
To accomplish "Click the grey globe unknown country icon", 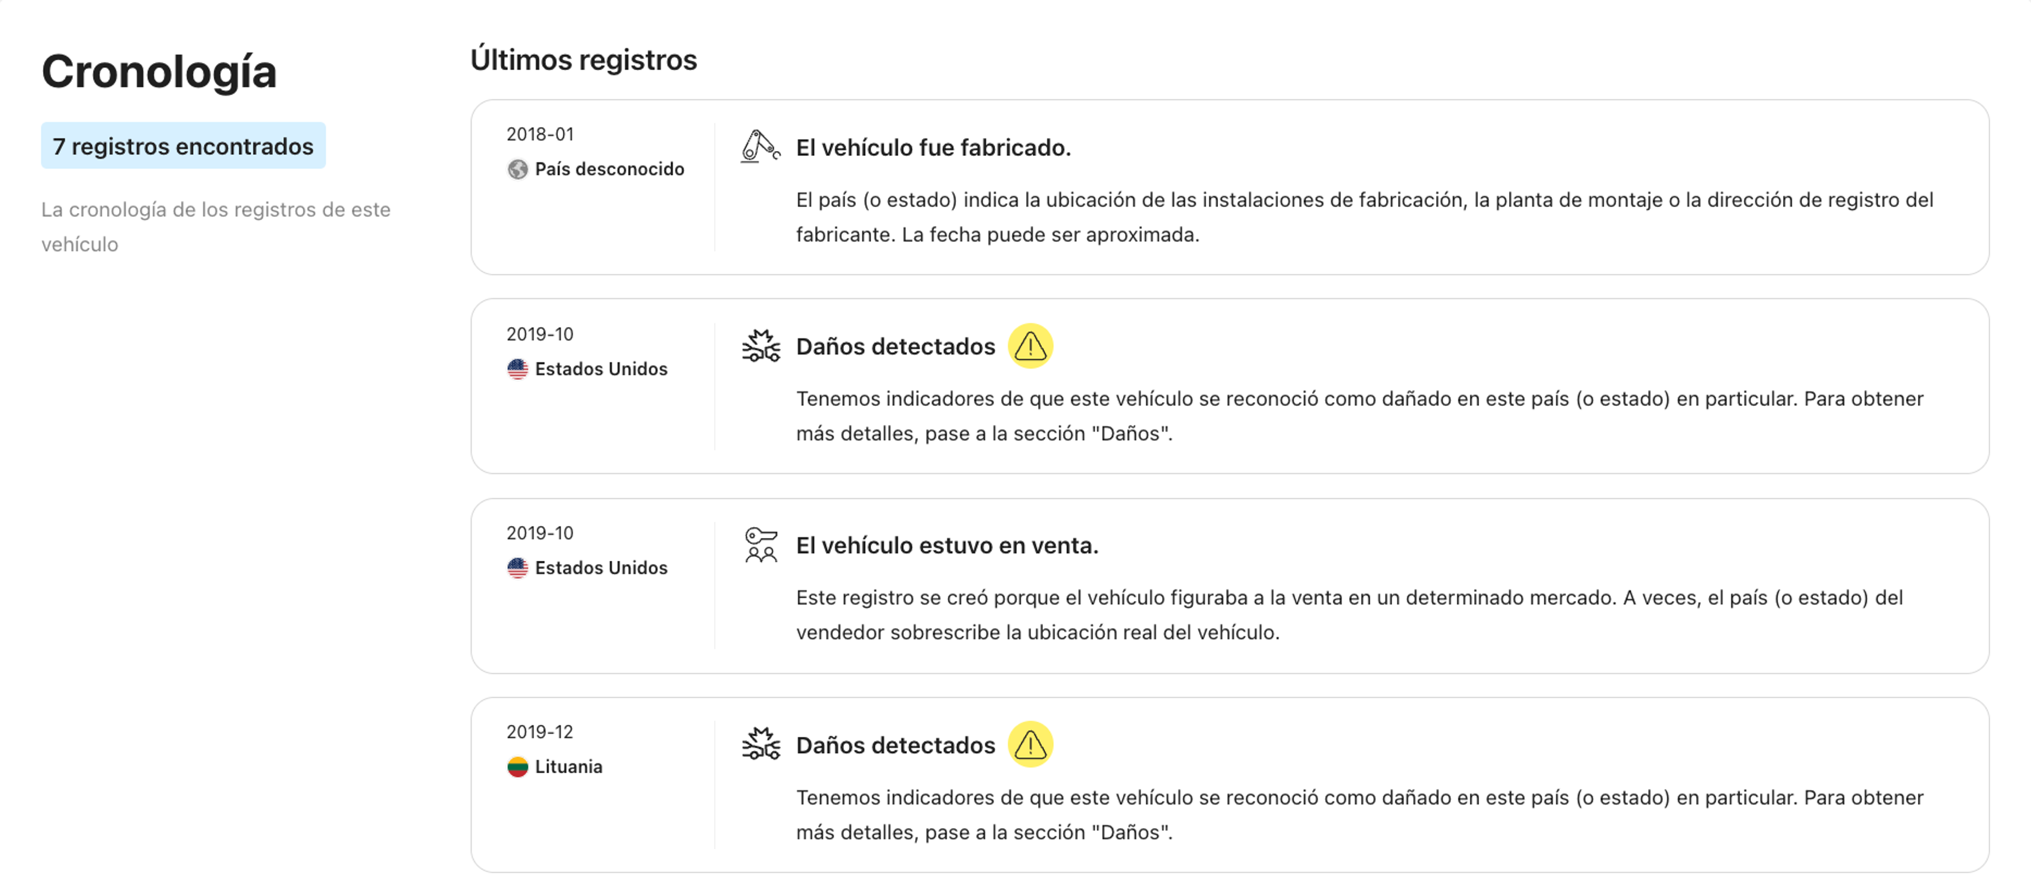I will (517, 170).
